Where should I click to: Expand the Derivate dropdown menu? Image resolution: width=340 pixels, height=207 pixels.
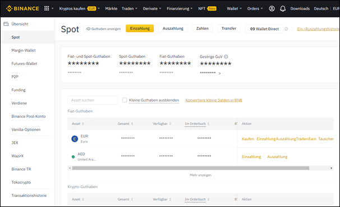click(160, 8)
